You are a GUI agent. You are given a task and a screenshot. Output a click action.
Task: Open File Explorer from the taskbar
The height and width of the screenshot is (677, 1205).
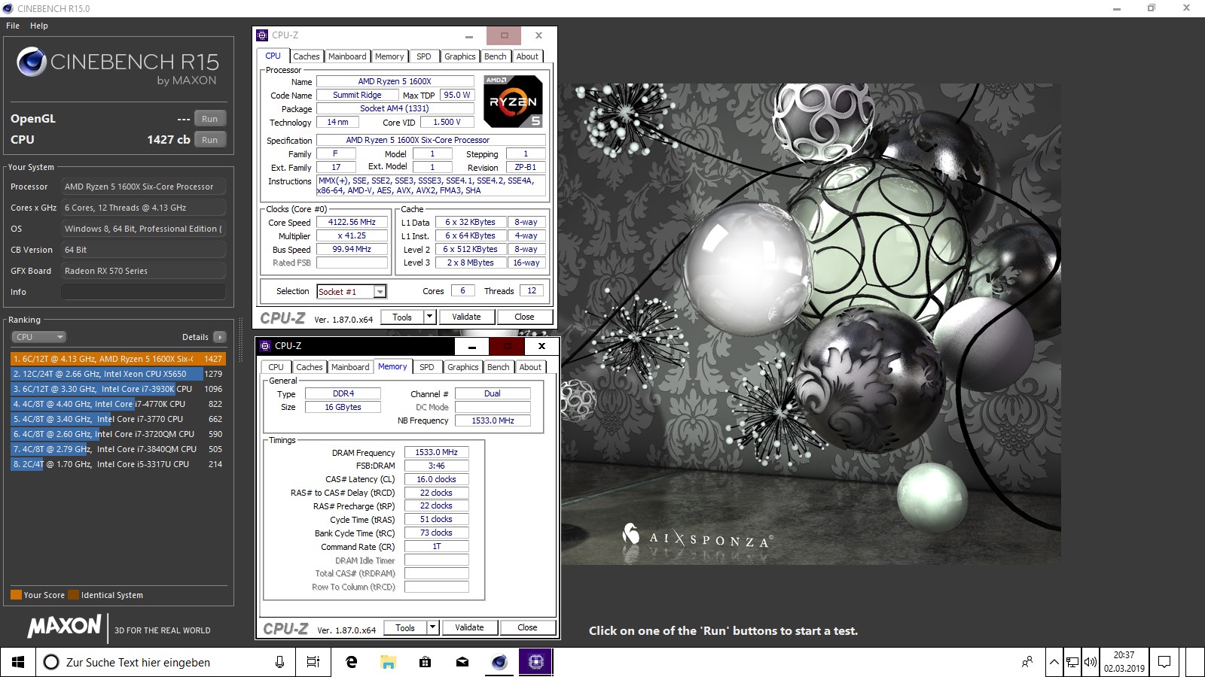click(388, 662)
